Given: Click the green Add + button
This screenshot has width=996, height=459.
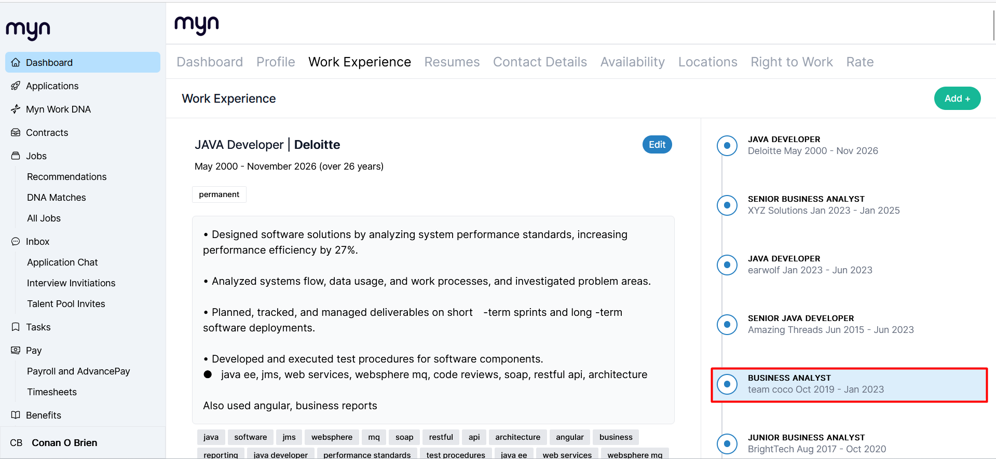Looking at the screenshot, I should 957,99.
